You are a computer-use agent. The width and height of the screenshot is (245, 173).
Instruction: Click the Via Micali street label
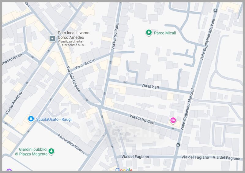point(150,87)
